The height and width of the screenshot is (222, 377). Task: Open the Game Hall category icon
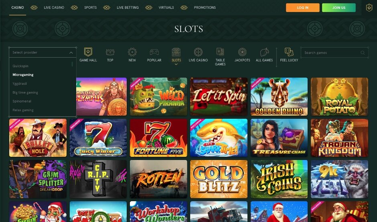pyautogui.click(x=88, y=52)
